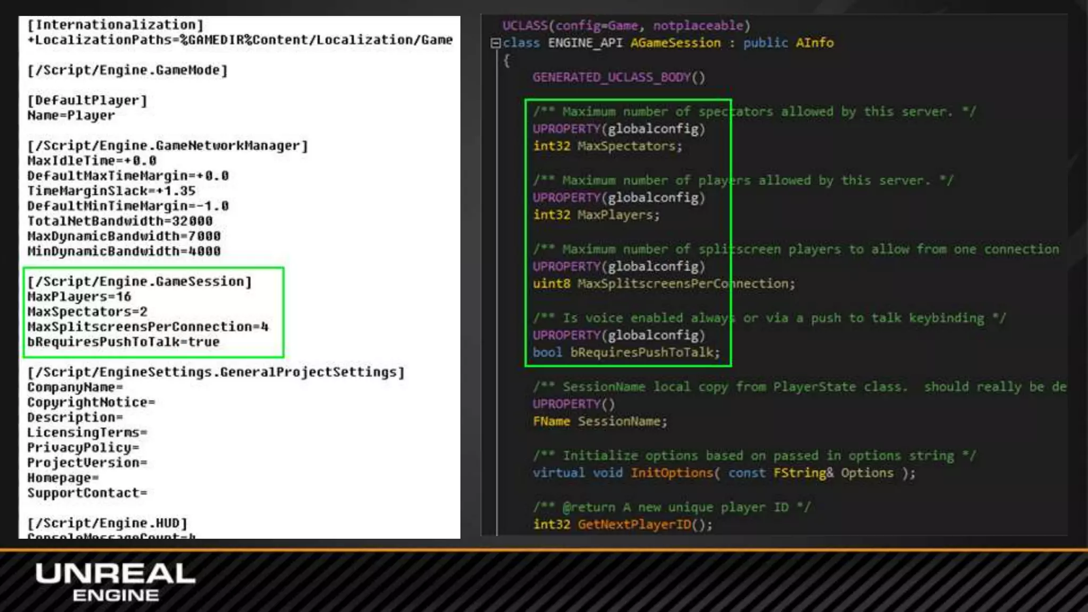Click the CompanyName= empty setting line
The height and width of the screenshot is (612, 1088).
pyautogui.click(x=75, y=387)
